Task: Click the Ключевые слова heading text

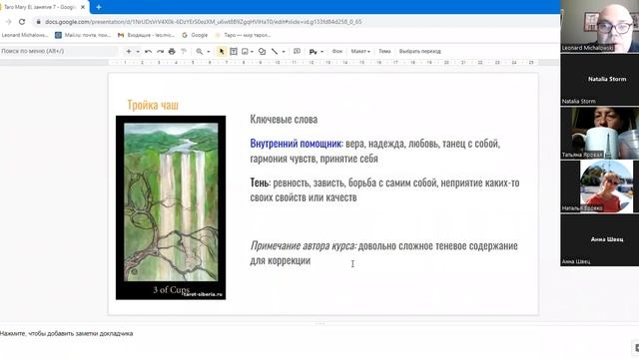Action: (284, 120)
